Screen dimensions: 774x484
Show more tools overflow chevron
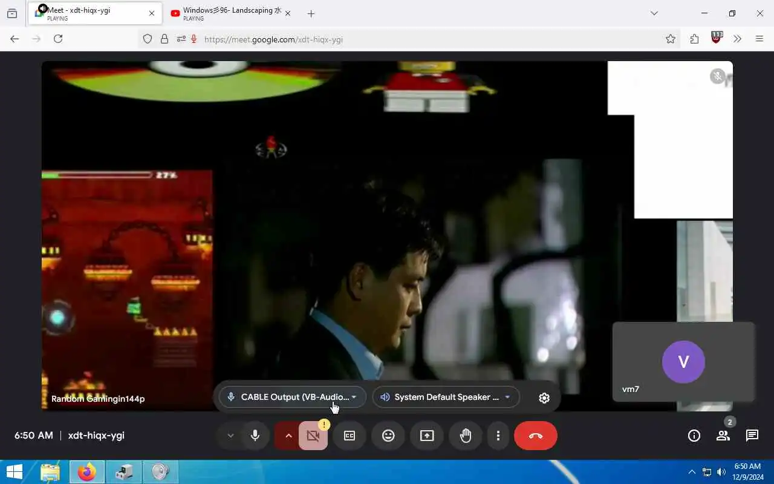tap(737, 39)
